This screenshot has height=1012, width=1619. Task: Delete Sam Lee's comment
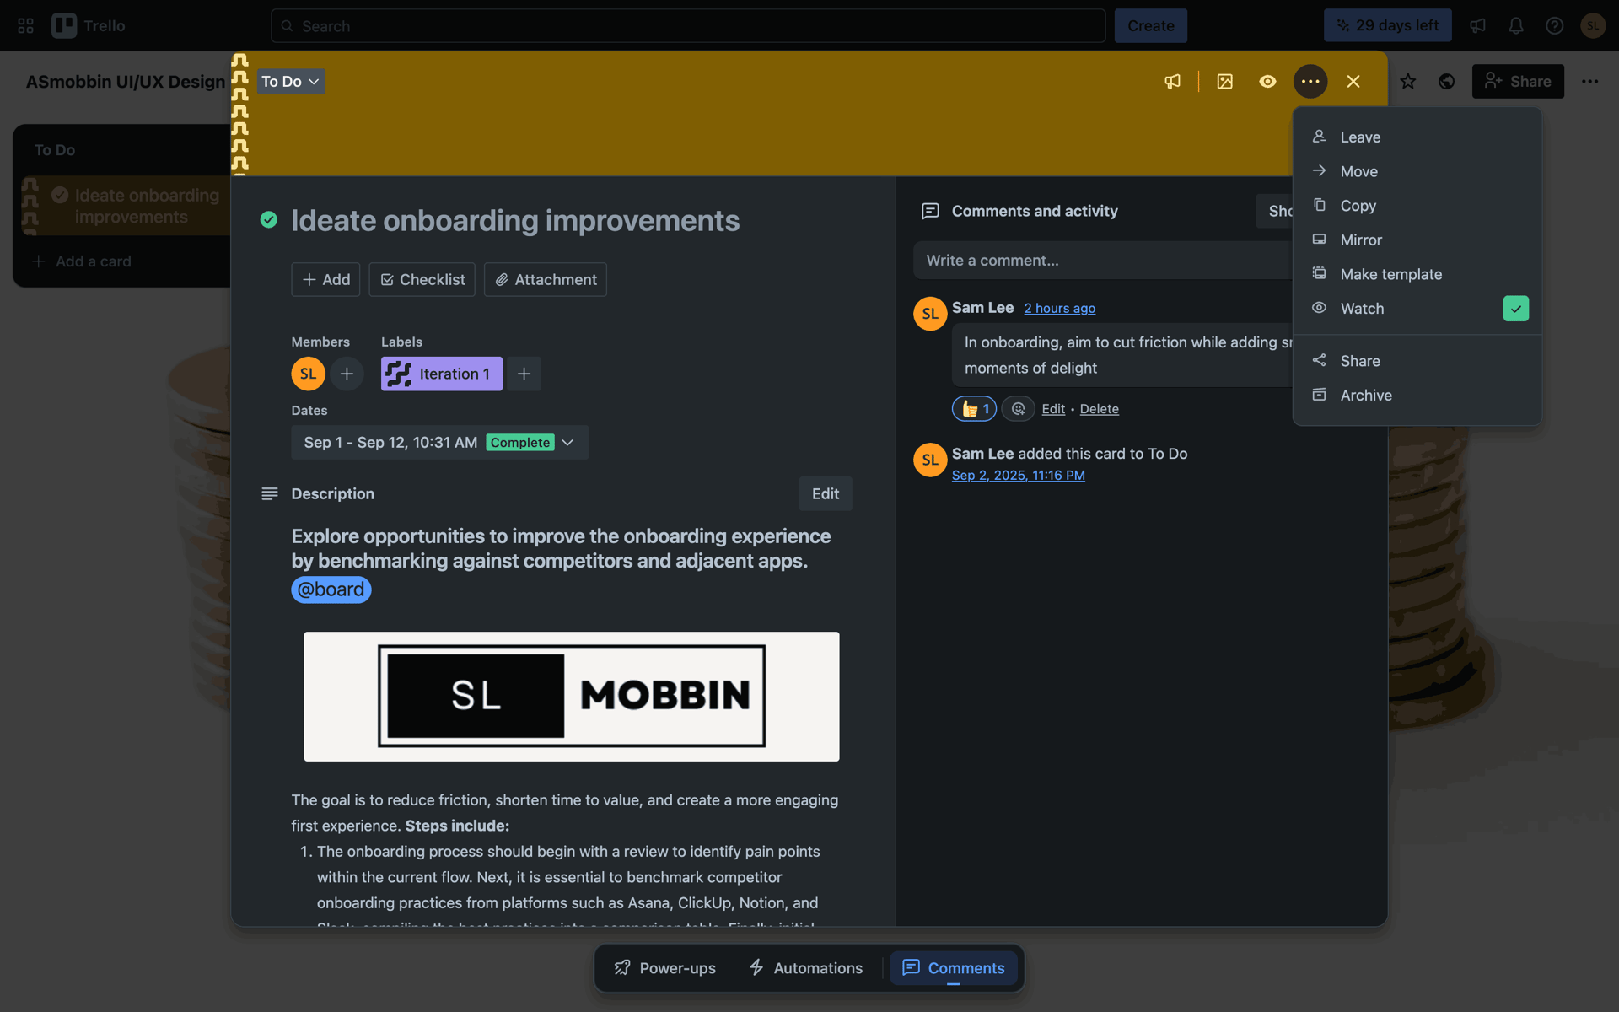point(1100,409)
